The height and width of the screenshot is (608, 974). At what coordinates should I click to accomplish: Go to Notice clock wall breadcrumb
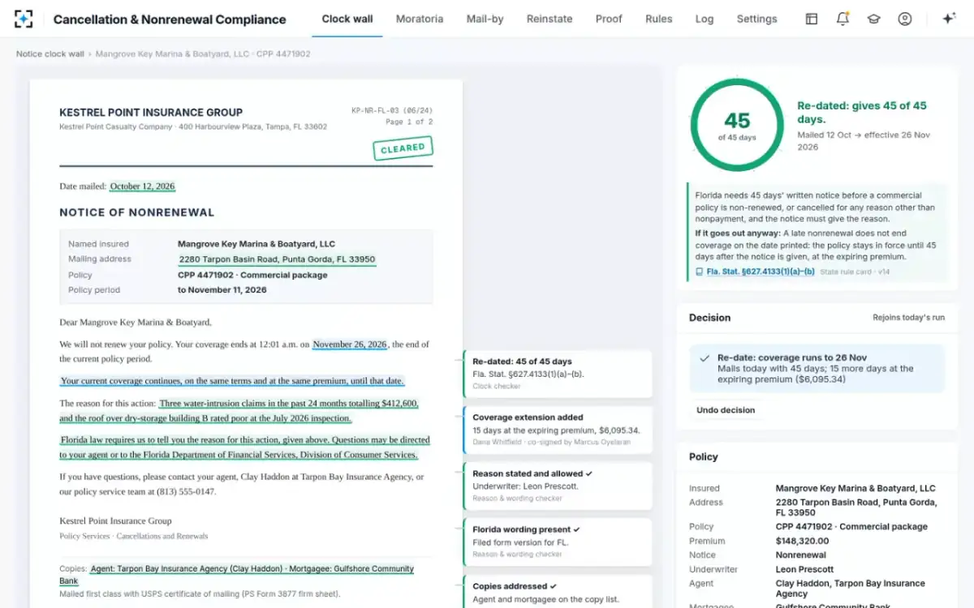coord(50,54)
